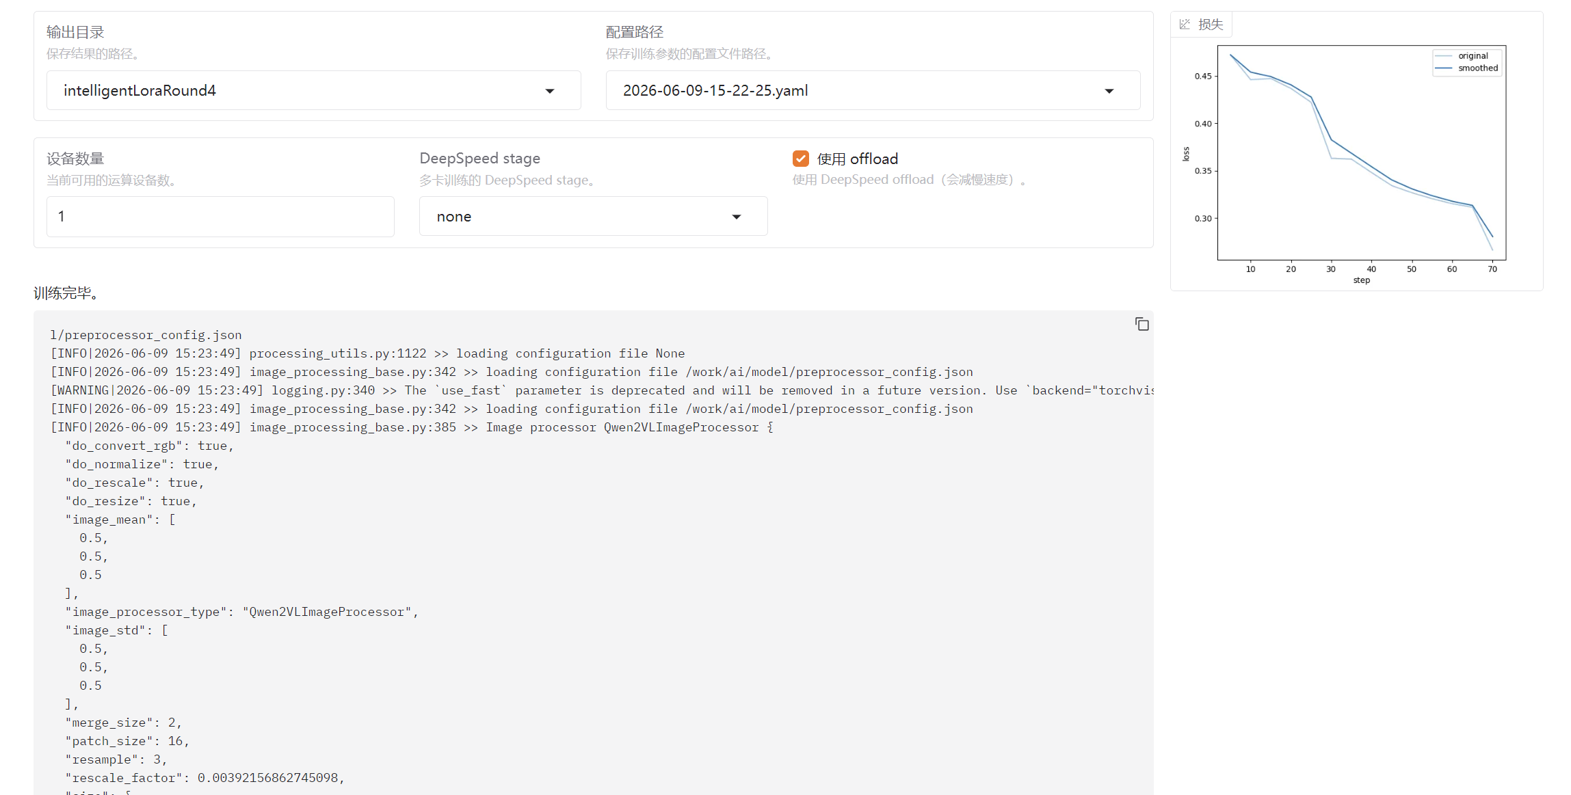Click the 输出目录 label
Image resolution: width=1571 pixels, height=795 pixels.
point(75,32)
